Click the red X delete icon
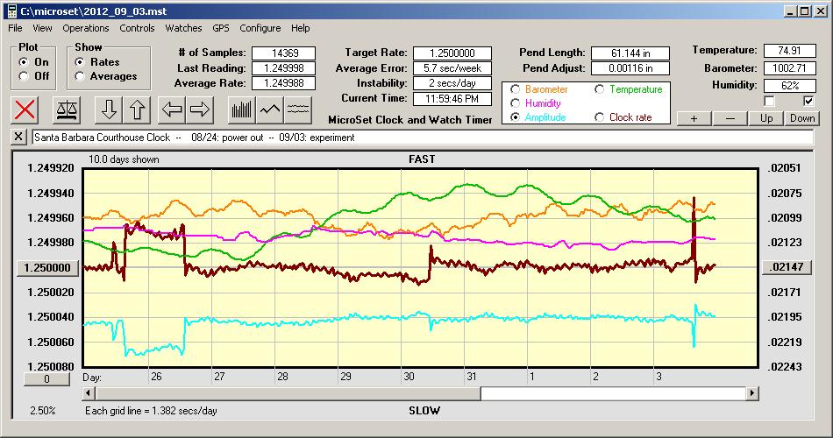The width and height of the screenshot is (833, 438). [25, 109]
